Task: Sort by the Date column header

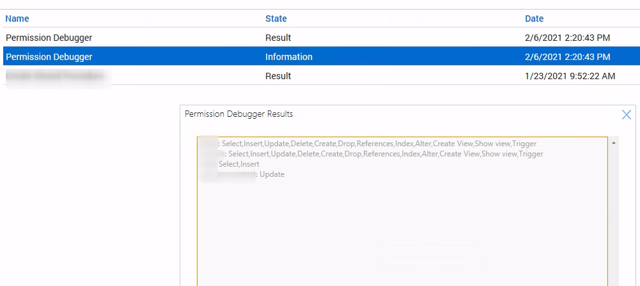Action: click(534, 19)
